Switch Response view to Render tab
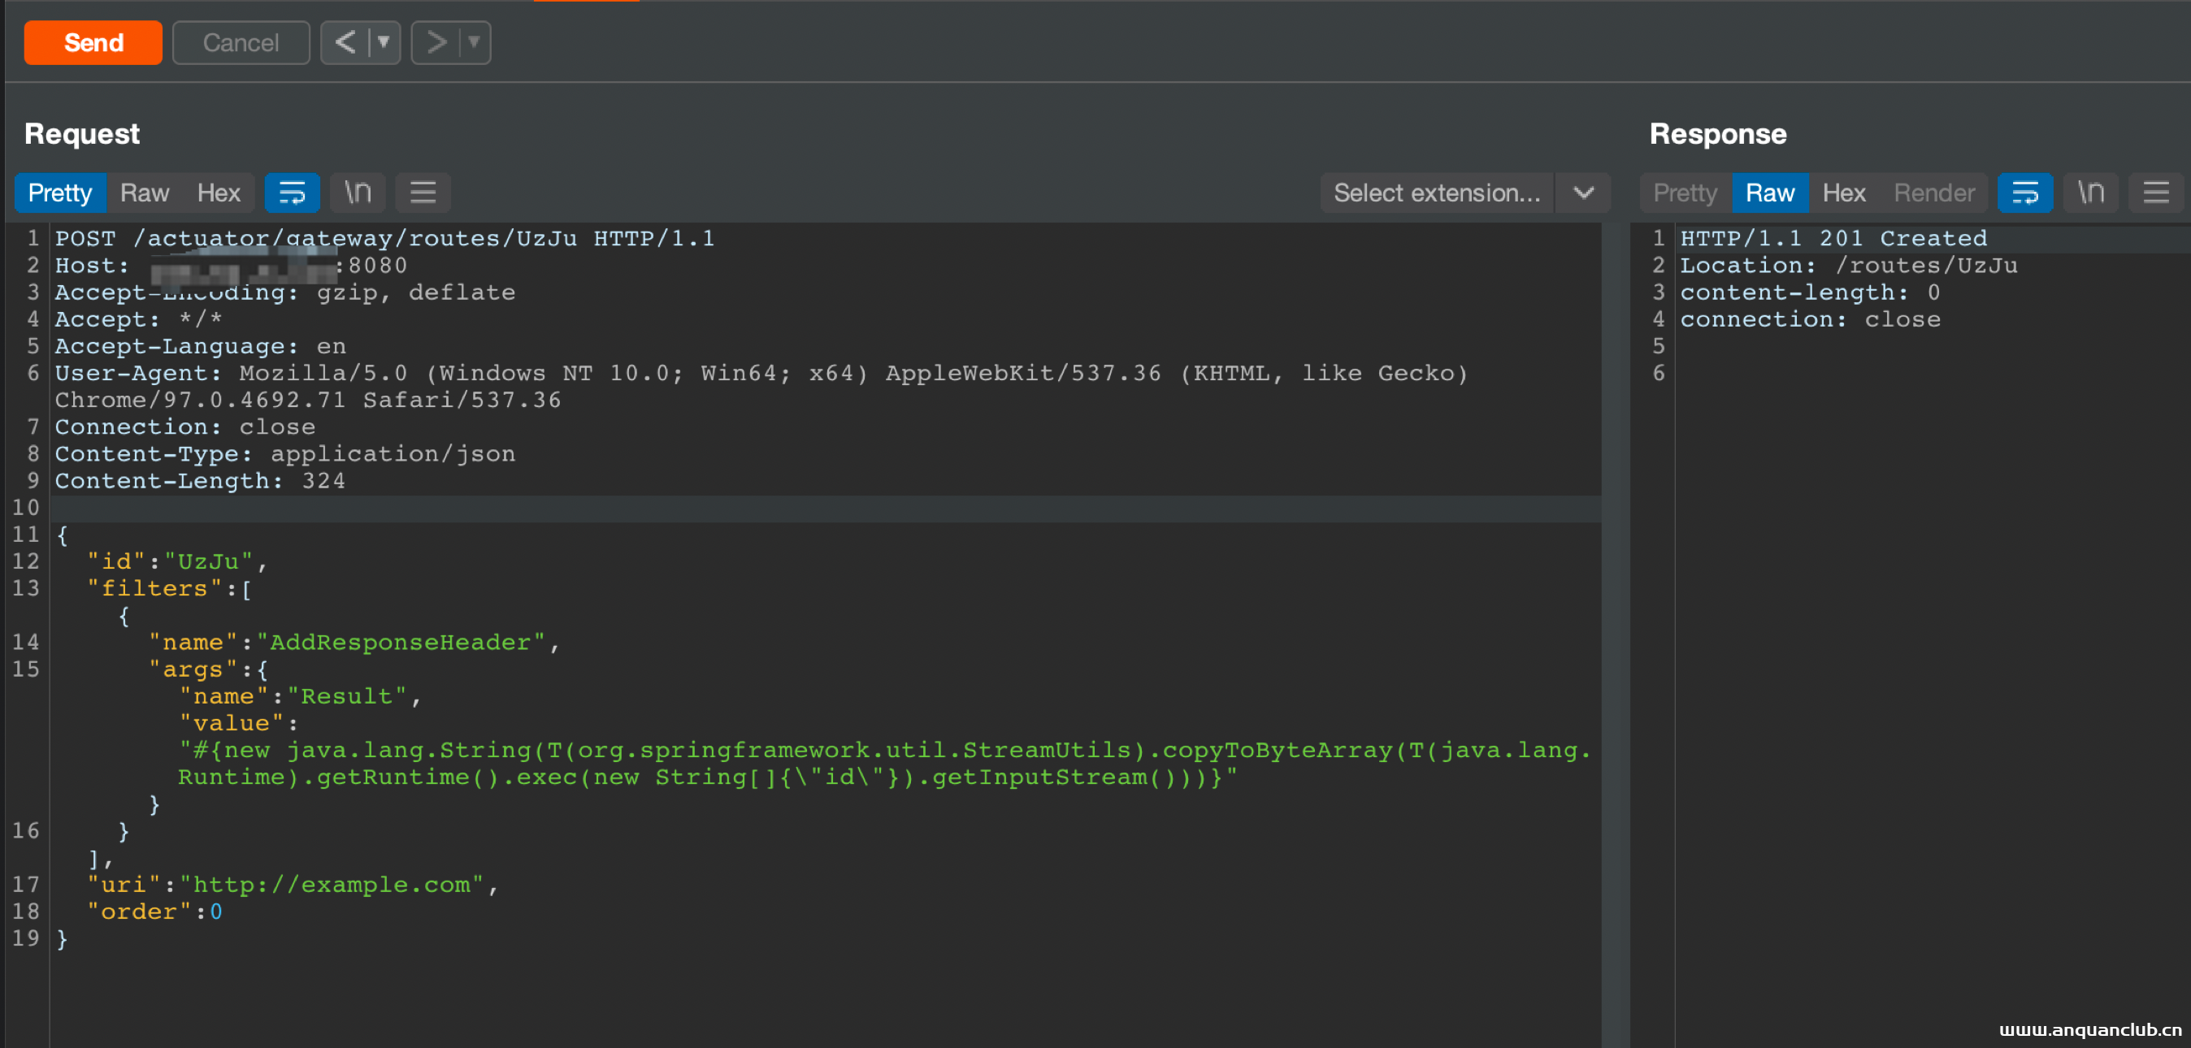Image resolution: width=2191 pixels, height=1048 pixels. pyautogui.click(x=1933, y=193)
